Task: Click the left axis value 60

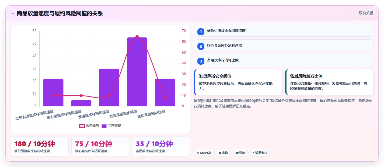Action: 34,31
